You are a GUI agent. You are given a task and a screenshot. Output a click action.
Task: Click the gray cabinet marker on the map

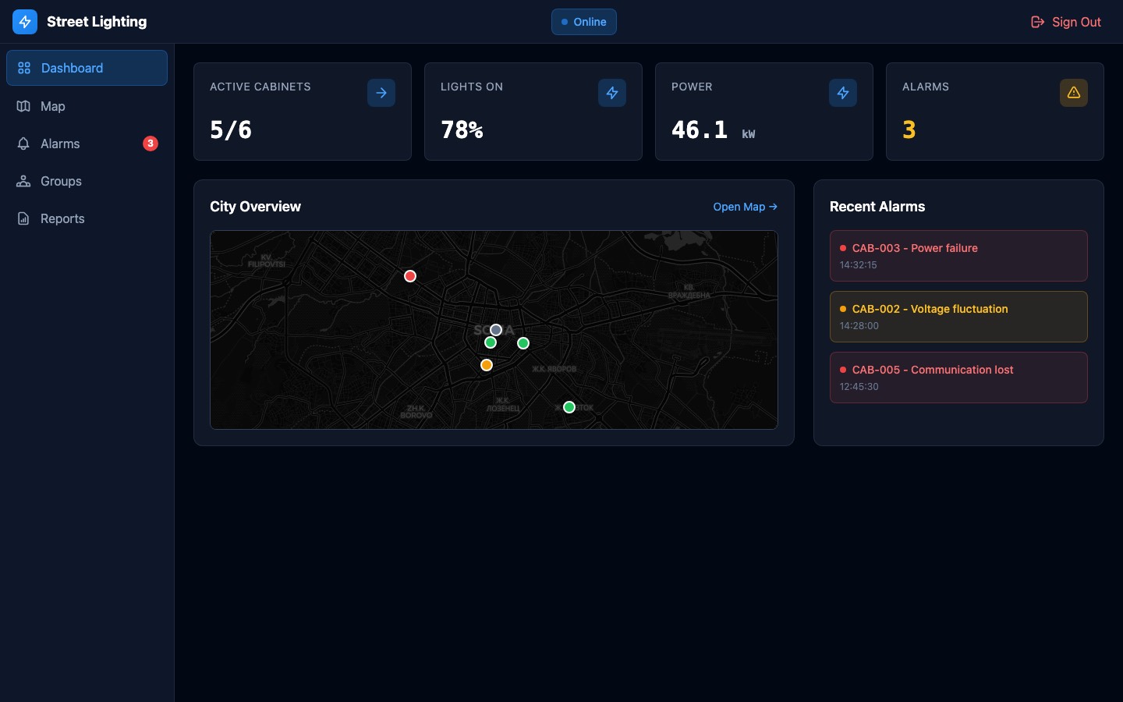[496, 330]
